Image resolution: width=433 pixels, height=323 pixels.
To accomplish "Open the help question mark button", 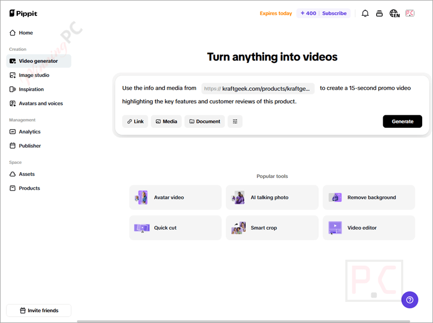I will tap(410, 300).
